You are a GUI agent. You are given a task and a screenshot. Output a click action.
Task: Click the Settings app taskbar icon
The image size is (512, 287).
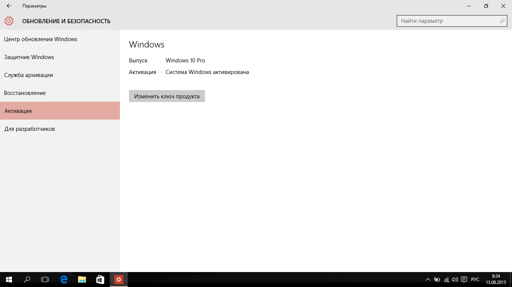click(x=118, y=279)
